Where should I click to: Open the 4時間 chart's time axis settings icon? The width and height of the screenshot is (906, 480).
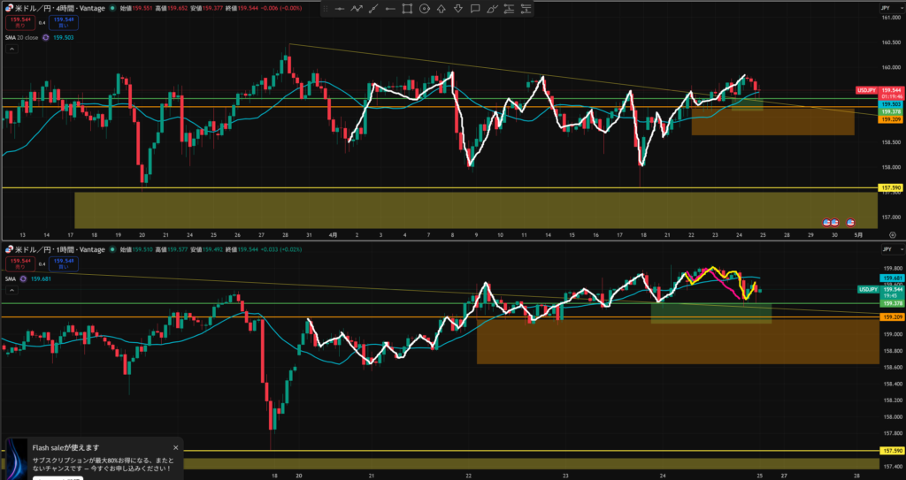(x=892, y=235)
